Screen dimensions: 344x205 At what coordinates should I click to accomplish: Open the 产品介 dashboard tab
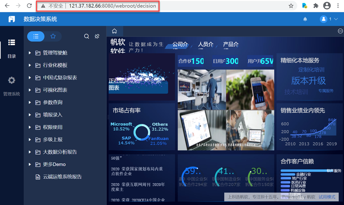point(231,45)
